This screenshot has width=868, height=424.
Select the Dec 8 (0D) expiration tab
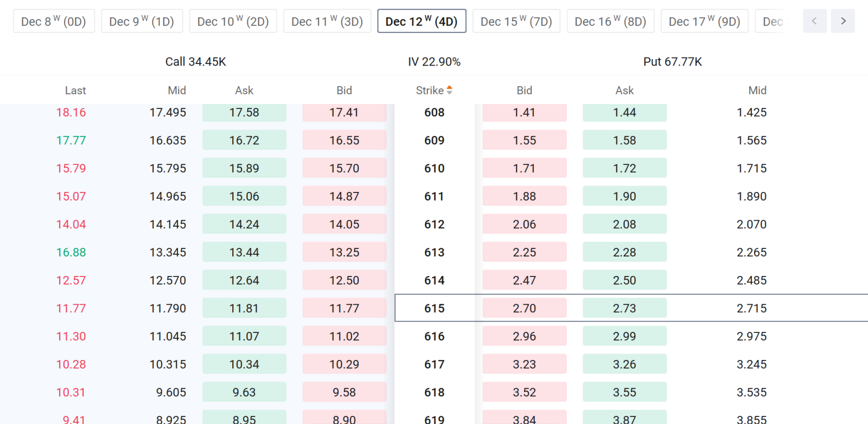[x=54, y=21]
